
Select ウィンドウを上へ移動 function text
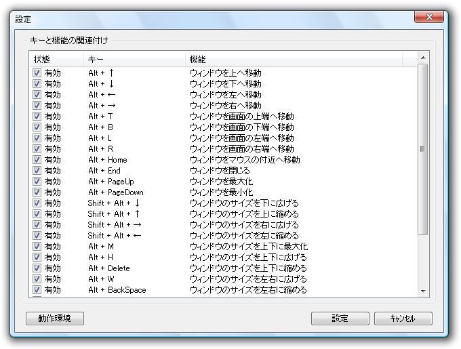coord(226,73)
